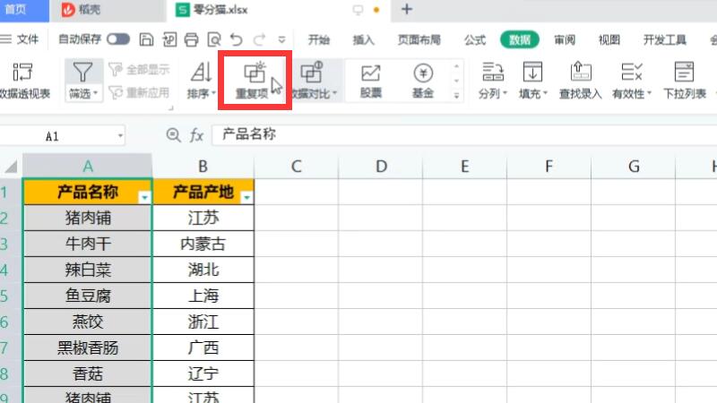Viewport: 717px width, 403px height.
Task: Click the undo arrow icon
Action: pyautogui.click(x=237, y=39)
